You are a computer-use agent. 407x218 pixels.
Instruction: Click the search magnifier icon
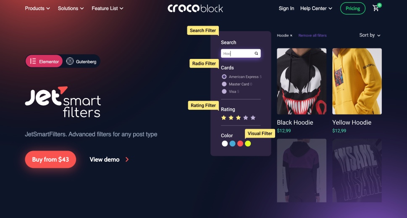pyautogui.click(x=256, y=53)
